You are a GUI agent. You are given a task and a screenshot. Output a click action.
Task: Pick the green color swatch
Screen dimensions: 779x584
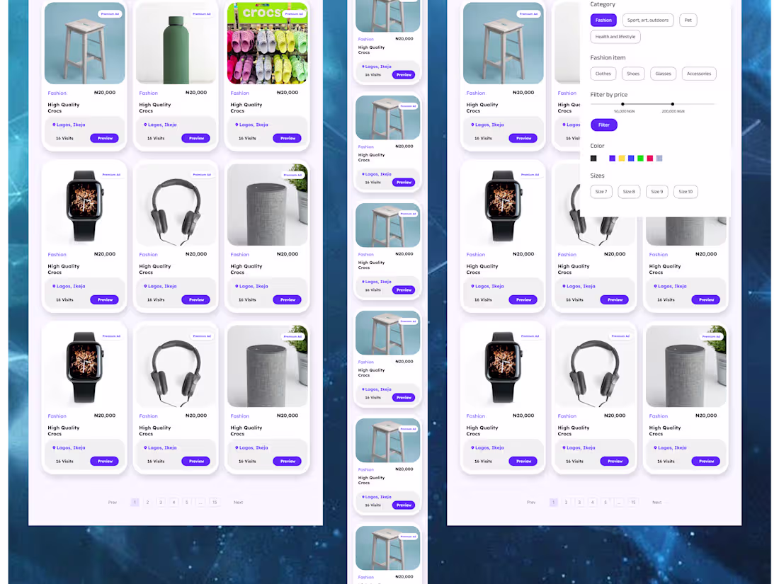[x=640, y=159]
